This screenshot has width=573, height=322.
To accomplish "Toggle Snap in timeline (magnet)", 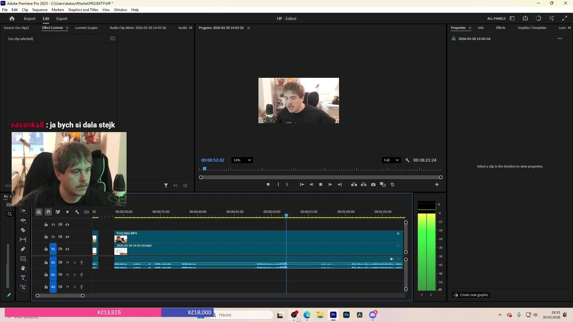I will pyautogui.click(x=48, y=212).
